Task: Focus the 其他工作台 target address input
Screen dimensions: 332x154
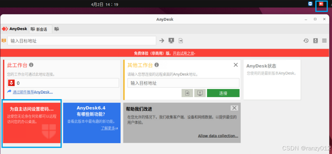Action: tap(183, 83)
